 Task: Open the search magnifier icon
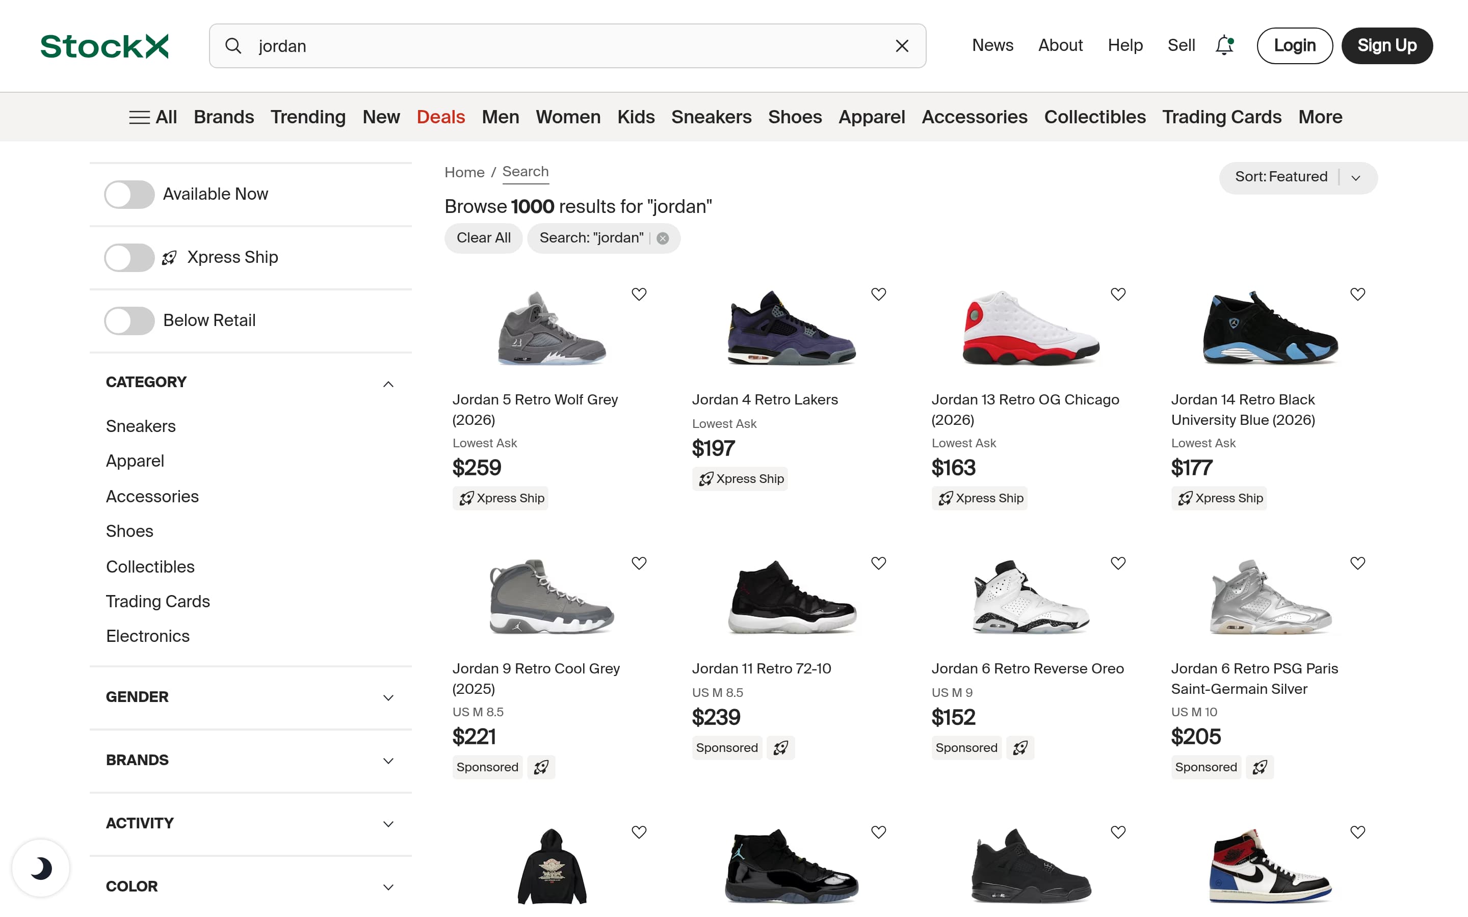click(x=233, y=45)
